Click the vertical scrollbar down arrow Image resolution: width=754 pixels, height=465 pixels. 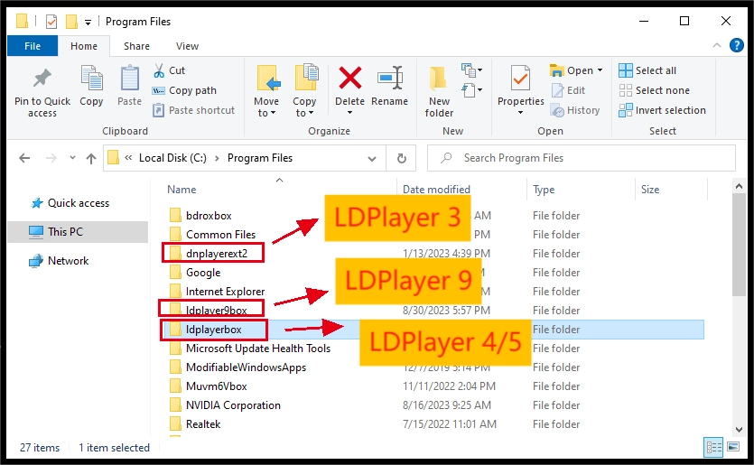point(739,430)
